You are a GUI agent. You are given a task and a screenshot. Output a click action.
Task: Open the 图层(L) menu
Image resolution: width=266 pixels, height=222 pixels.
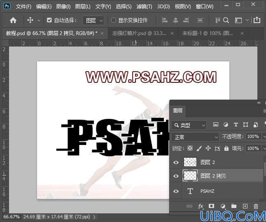83,7
